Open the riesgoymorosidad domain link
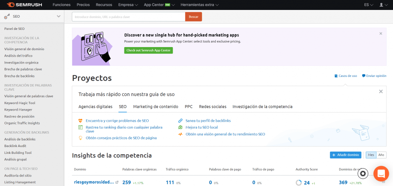The image size is (393, 186). pos(94,182)
